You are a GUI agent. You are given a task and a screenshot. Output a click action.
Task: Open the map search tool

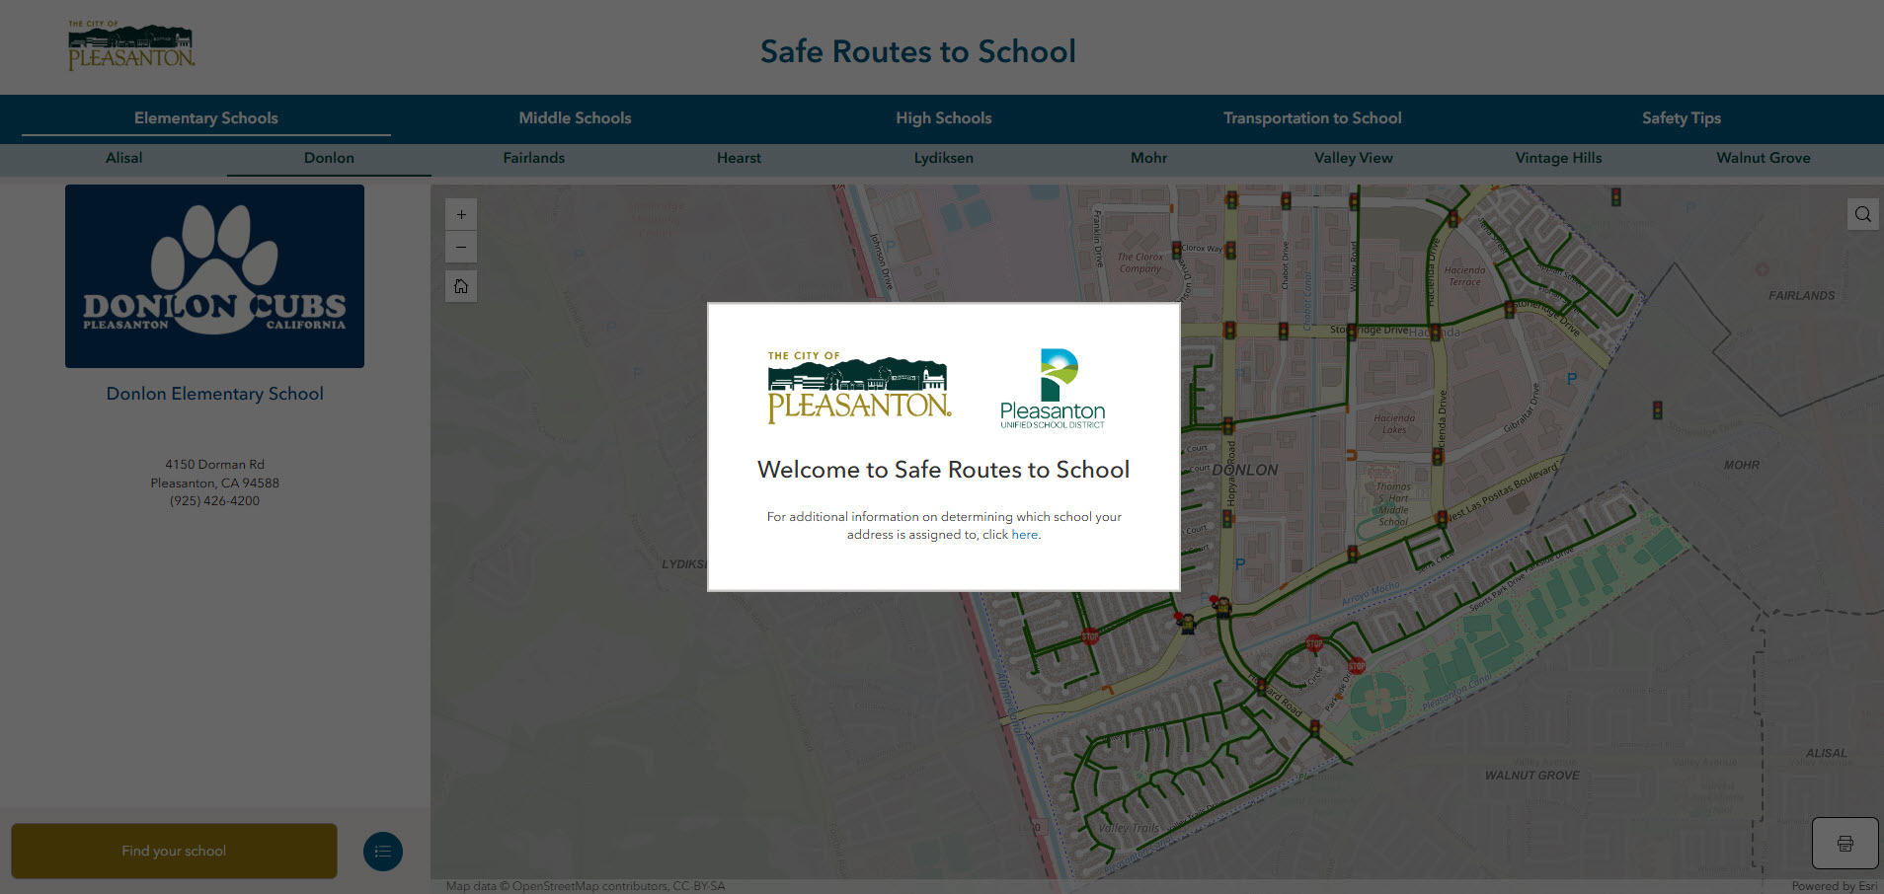1862,214
